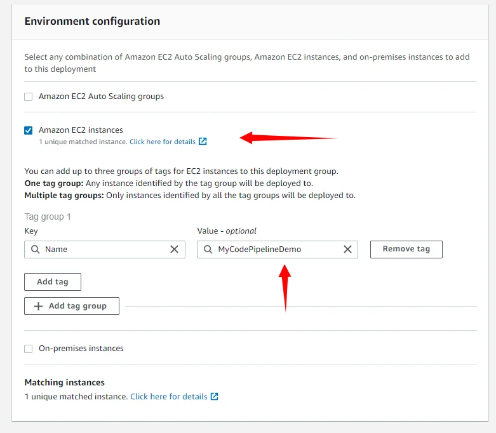Viewport: 496px width, 433px height.
Task: Open details link under Matching instances
Action: pyautogui.click(x=169, y=396)
